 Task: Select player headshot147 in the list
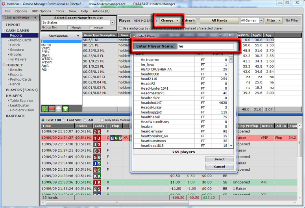pos(181,103)
